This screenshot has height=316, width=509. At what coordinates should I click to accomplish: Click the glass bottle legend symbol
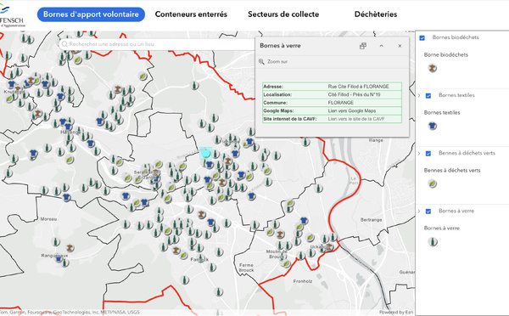pos(433,241)
